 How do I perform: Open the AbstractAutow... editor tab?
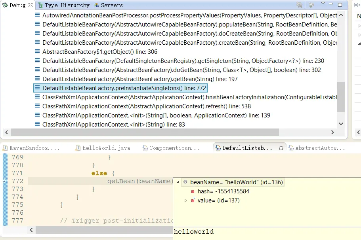pos(317,148)
